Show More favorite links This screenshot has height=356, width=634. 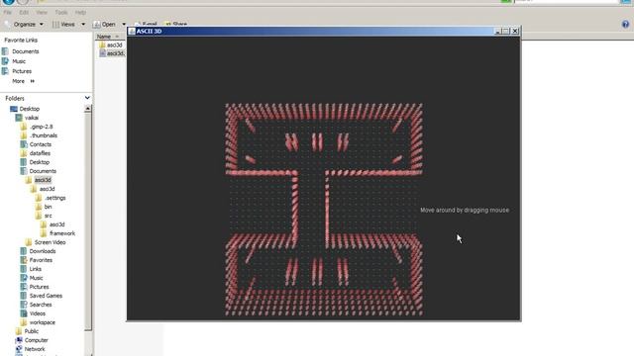[x=23, y=81]
